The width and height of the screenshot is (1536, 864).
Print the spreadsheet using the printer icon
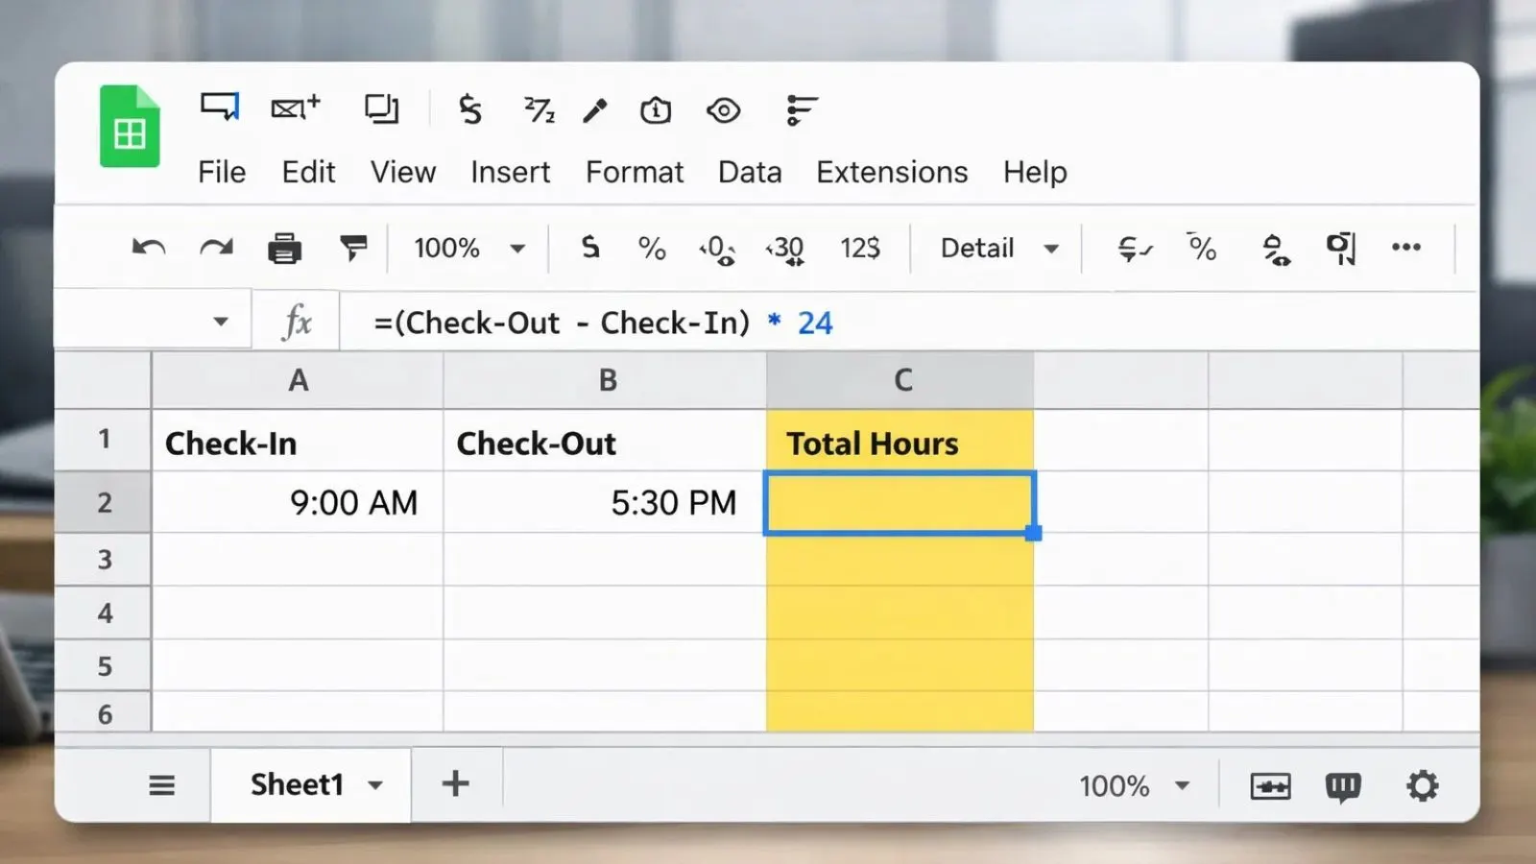[285, 248]
